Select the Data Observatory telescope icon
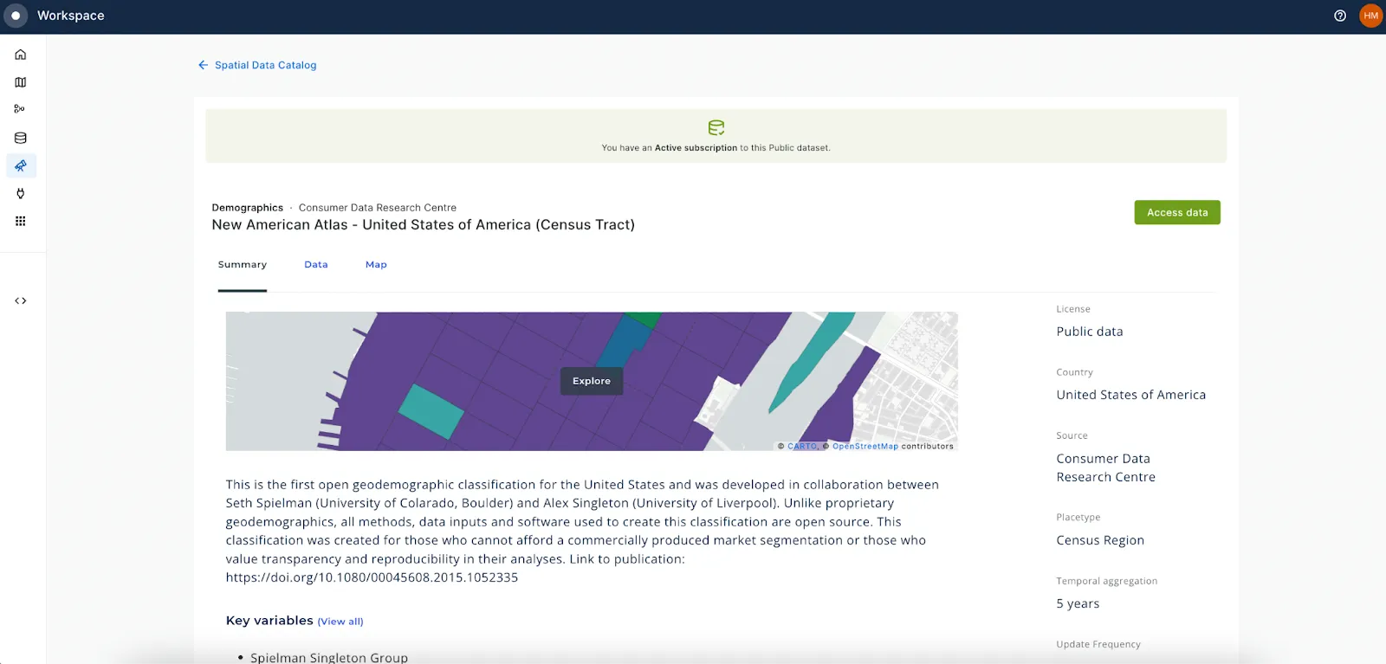This screenshot has height=664, width=1386. coord(21,165)
